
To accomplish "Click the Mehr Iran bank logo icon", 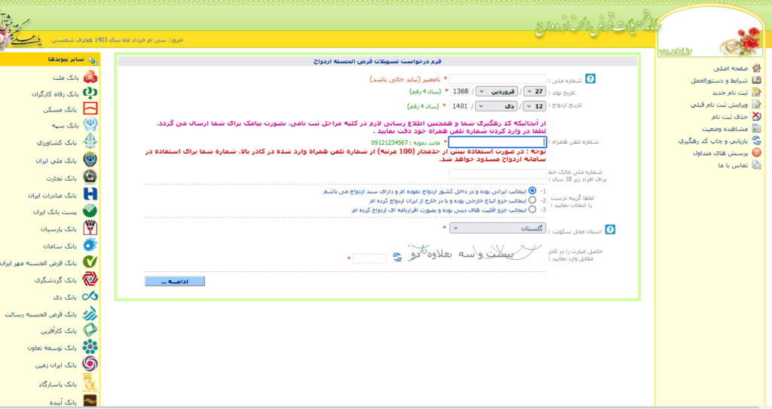I will pyautogui.click(x=90, y=262).
